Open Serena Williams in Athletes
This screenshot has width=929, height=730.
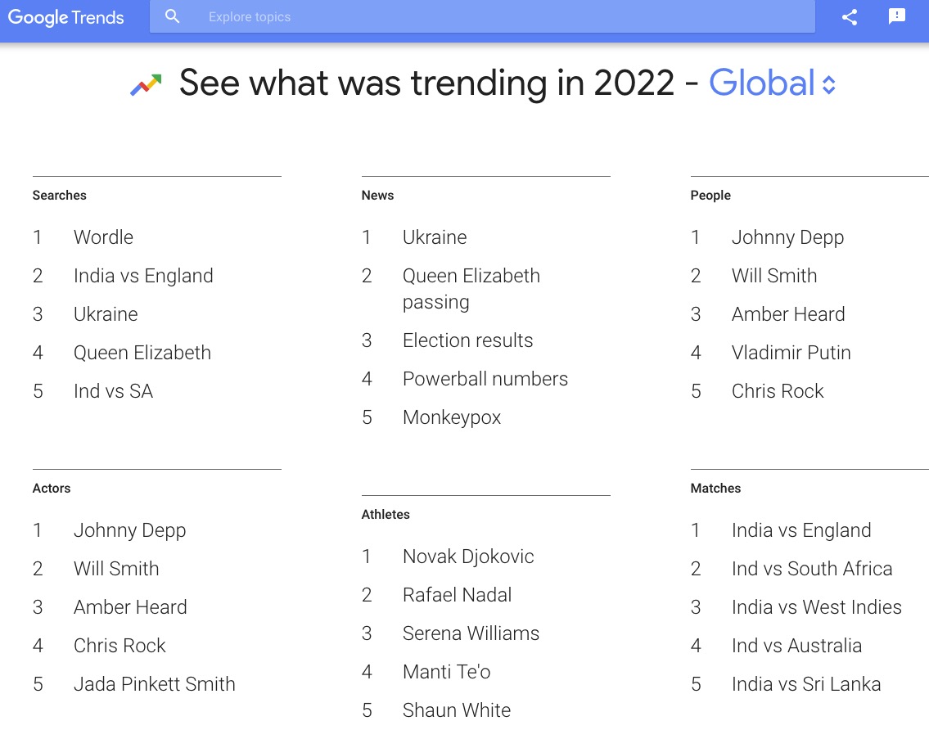pyautogui.click(x=471, y=633)
